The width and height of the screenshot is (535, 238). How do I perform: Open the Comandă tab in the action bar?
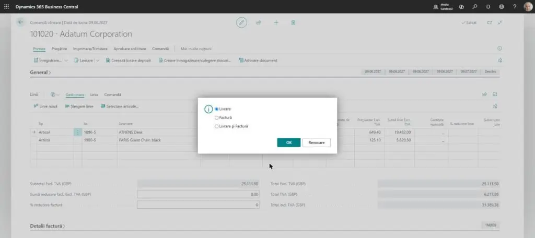pyautogui.click(x=160, y=49)
